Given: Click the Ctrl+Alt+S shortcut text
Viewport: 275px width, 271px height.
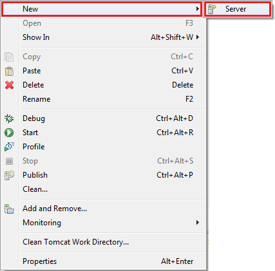Looking at the screenshot, I should click(x=175, y=161).
